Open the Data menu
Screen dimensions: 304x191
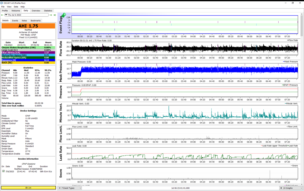coord(16,7)
